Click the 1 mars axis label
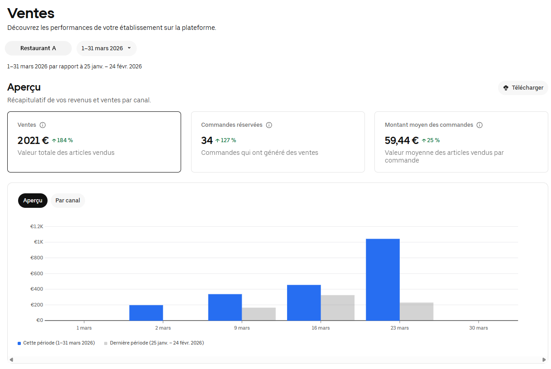Screen dimensions: 551x369 (x=84, y=328)
